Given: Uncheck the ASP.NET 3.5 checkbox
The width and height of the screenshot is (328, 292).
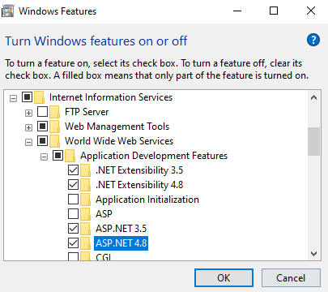Looking at the screenshot, I should tap(73, 229).
